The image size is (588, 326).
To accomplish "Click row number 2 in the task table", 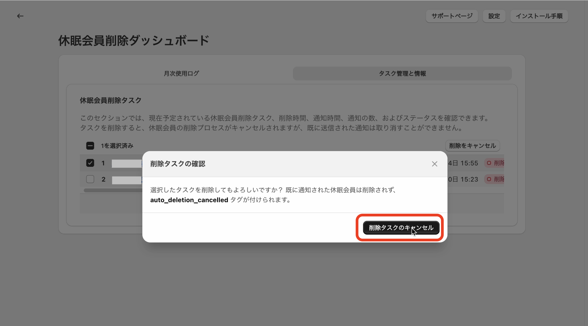I will pos(104,179).
